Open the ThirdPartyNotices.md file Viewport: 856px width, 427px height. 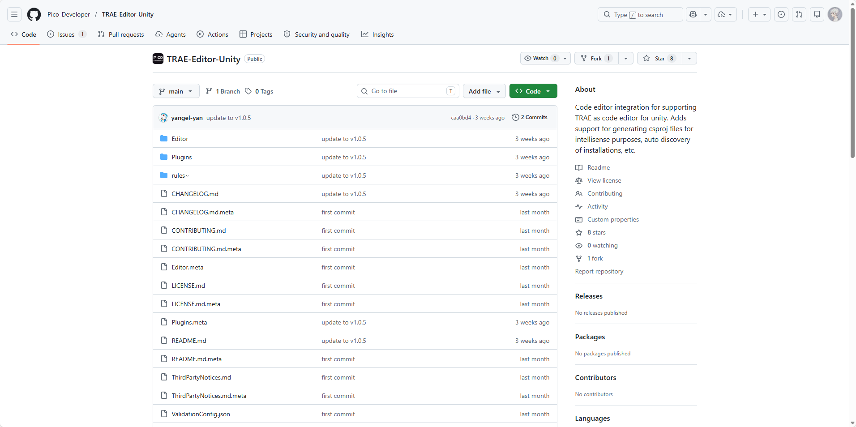(x=201, y=377)
